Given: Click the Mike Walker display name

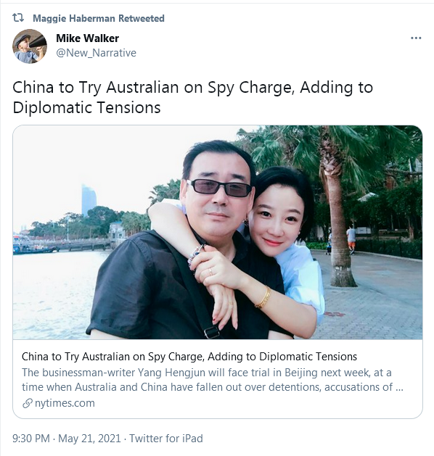Looking at the screenshot, I should point(87,38).
